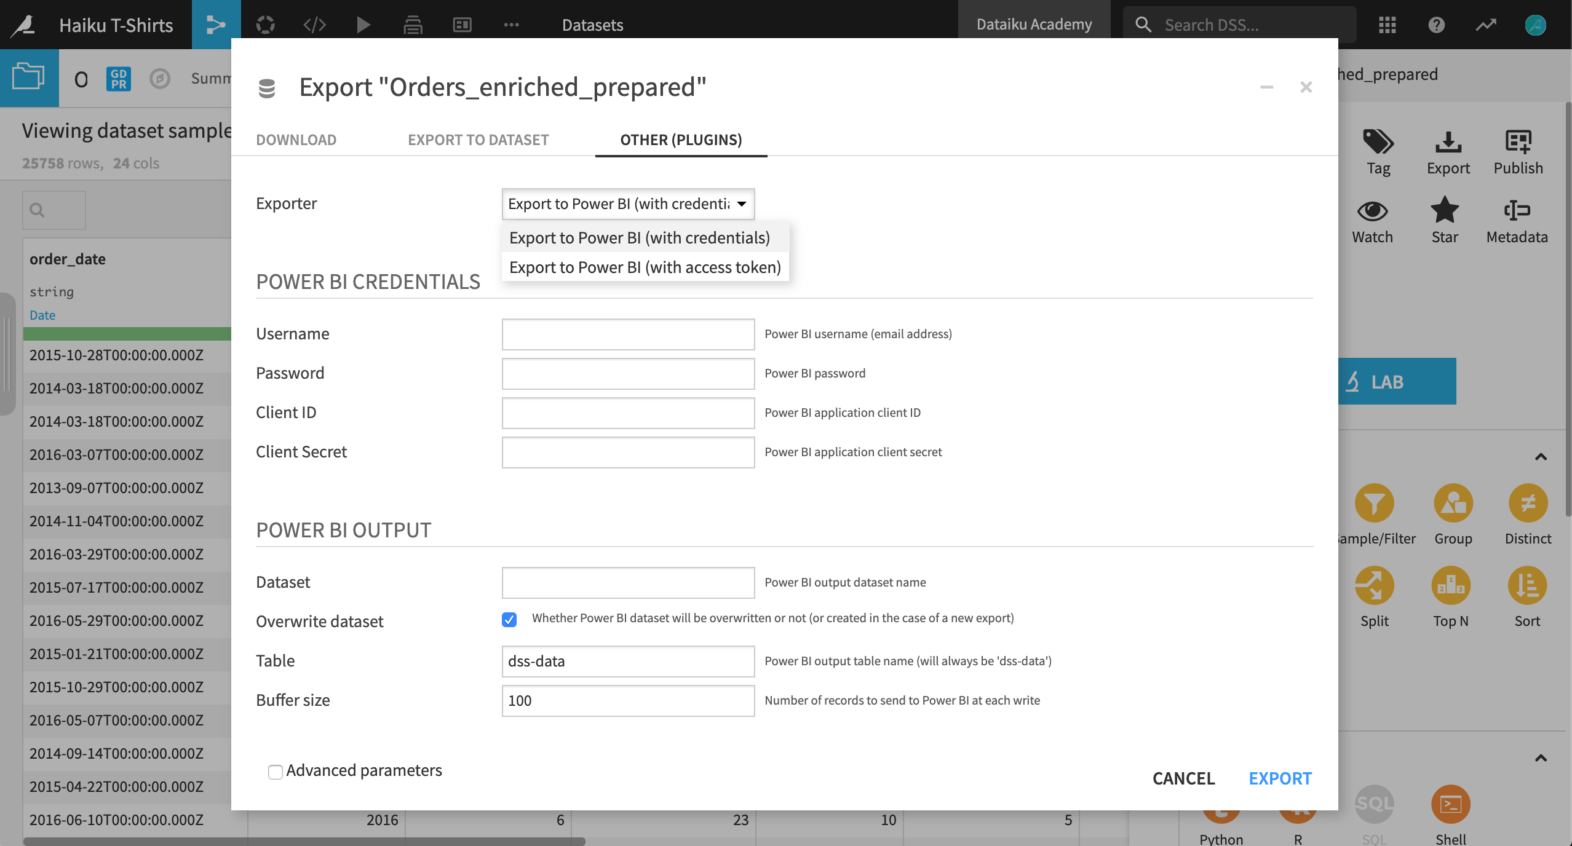The image size is (1572, 846).
Task: Close the export dialog with X
Action: point(1306,87)
